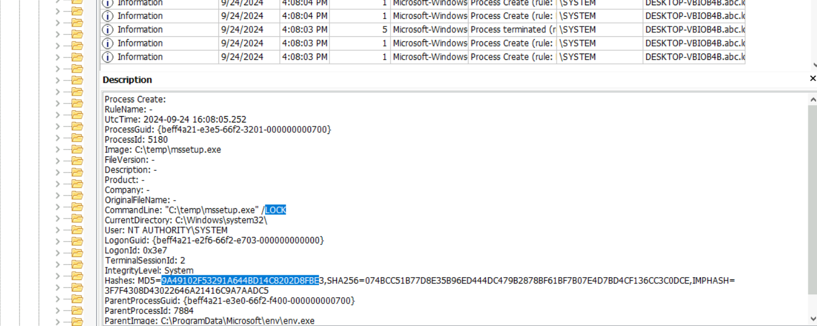Click event list scrollbar down arrow
817x326 pixels.
tap(813, 66)
